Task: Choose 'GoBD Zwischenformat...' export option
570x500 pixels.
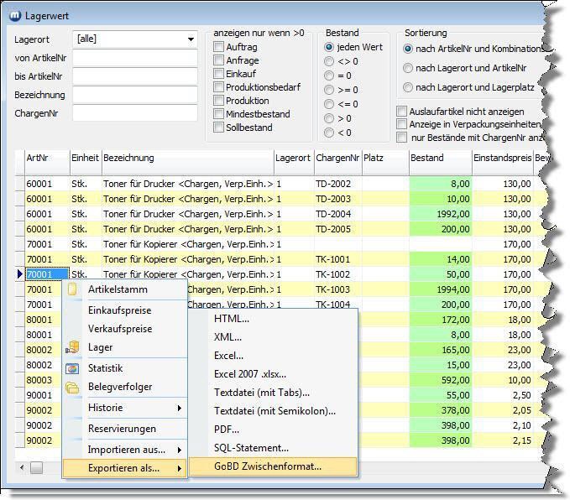Action: click(268, 466)
